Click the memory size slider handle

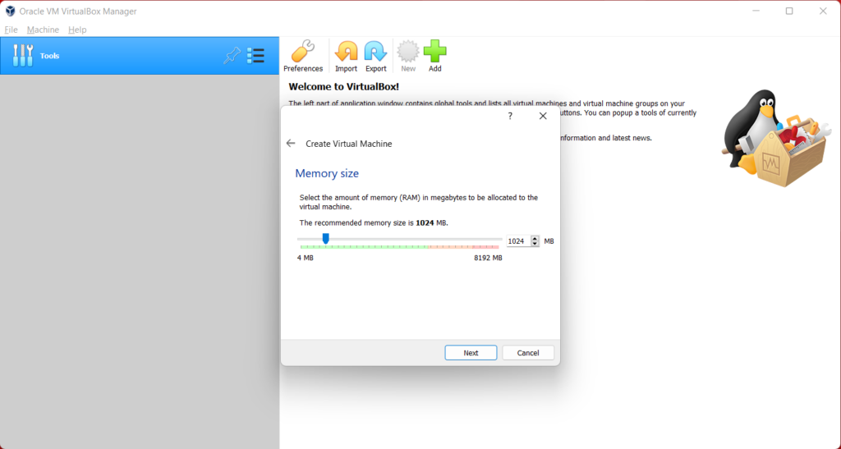pos(325,238)
